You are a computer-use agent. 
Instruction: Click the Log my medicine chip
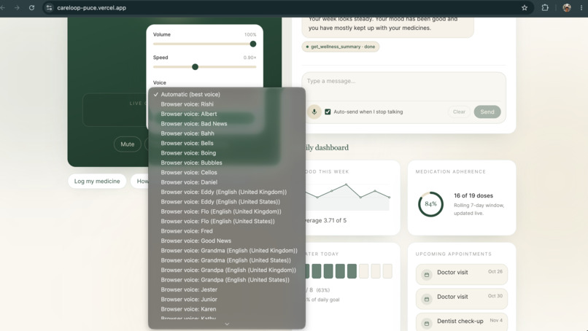(97, 181)
